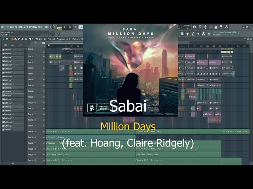Toggle the SONG mode switch

point(60,28)
